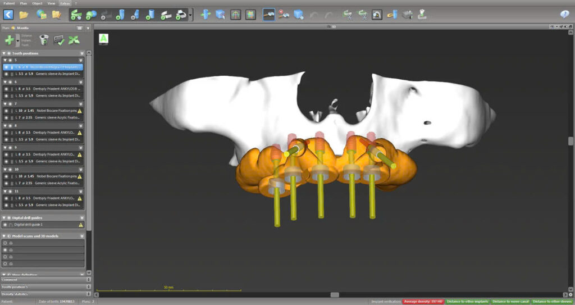Toggle visibility of the Tooth positions group
The width and height of the screenshot is (575, 305).
coord(10,53)
